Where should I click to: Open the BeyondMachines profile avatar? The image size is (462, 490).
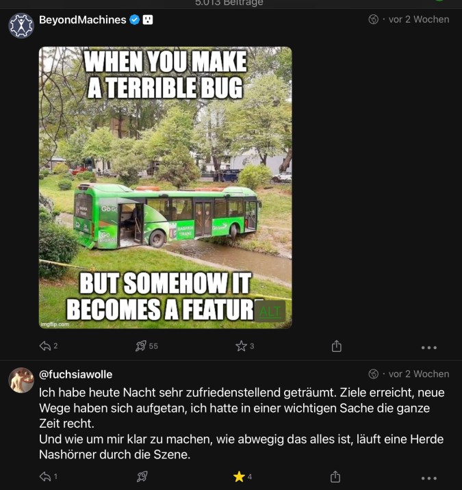[x=21, y=25]
